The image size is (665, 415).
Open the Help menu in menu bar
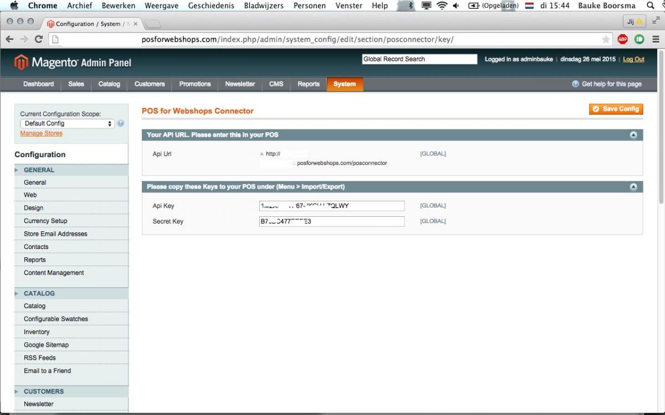[x=380, y=6]
